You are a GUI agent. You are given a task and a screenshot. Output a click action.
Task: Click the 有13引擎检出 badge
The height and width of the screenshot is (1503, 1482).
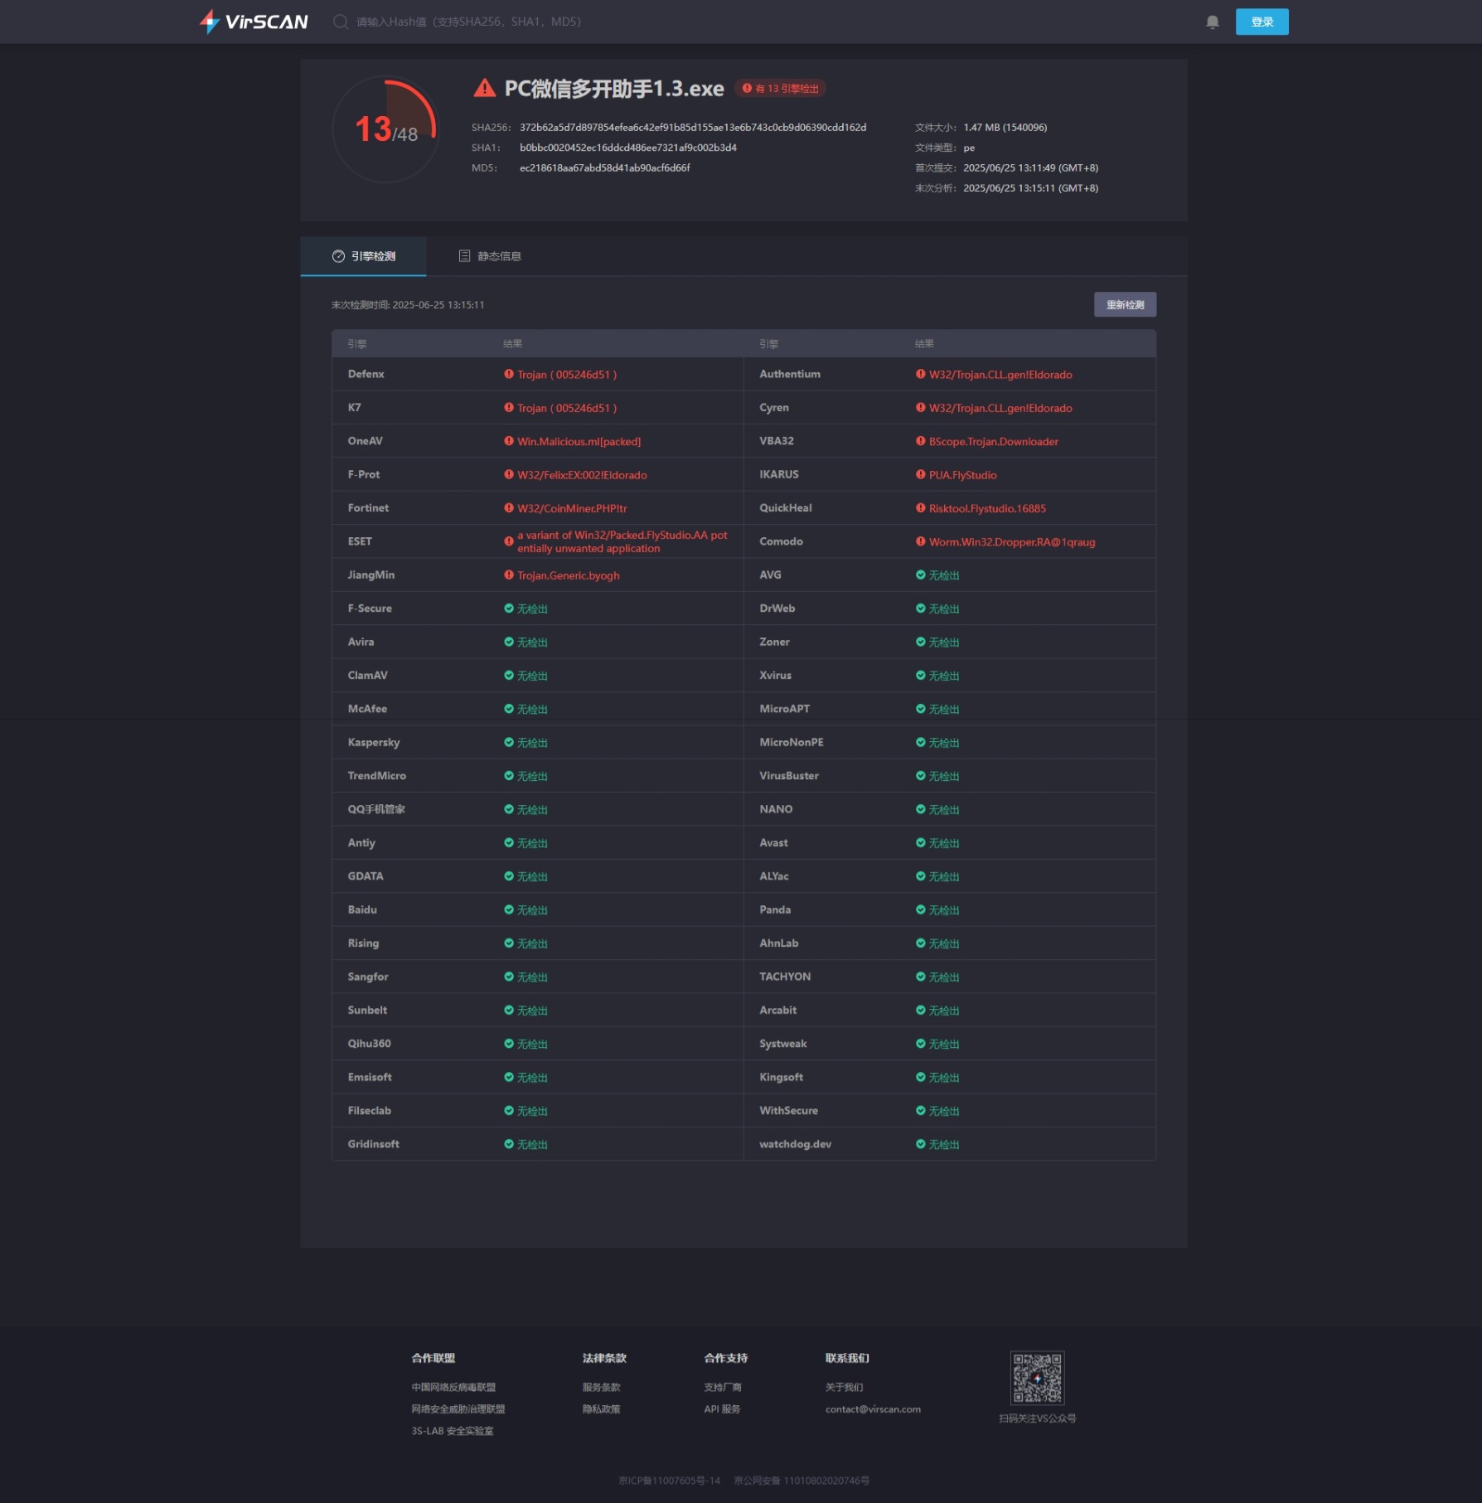(x=780, y=89)
